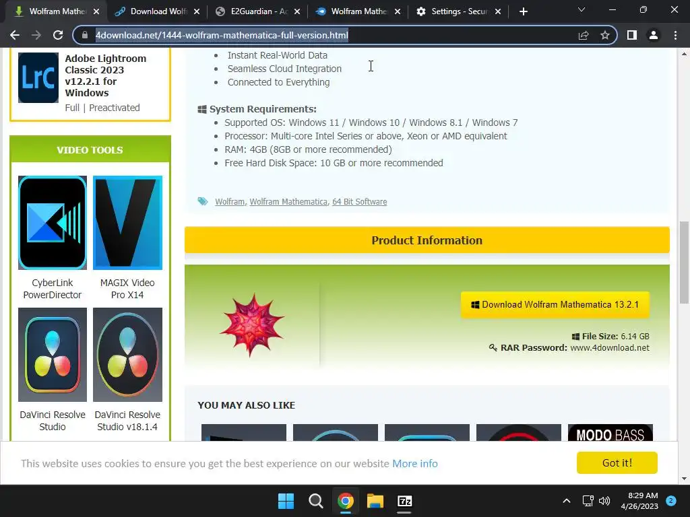Dismiss cookie banner with Got it!

point(617,463)
